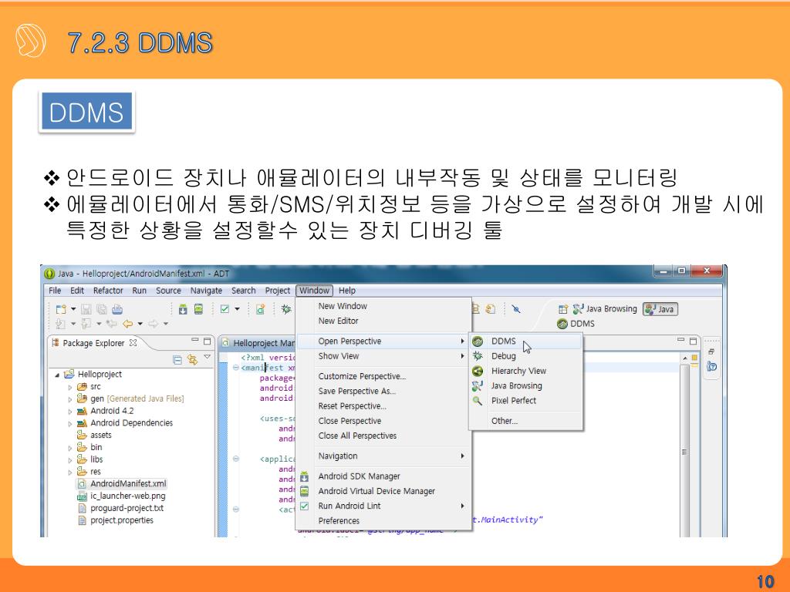Viewport: 790px width, 592px height.
Task: Click the Debug bug icon in toolbar
Action: tap(286, 309)
